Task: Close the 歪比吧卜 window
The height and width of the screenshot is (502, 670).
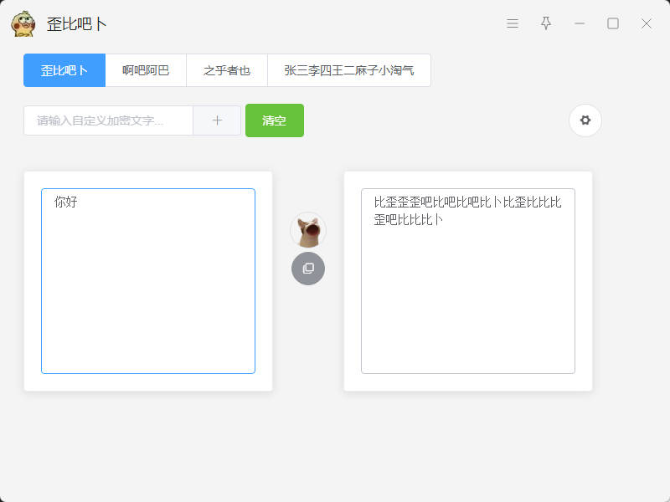Action: point(647,23)
